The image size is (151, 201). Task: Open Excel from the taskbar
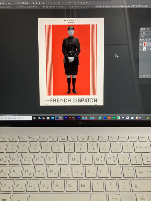[114, 118]
